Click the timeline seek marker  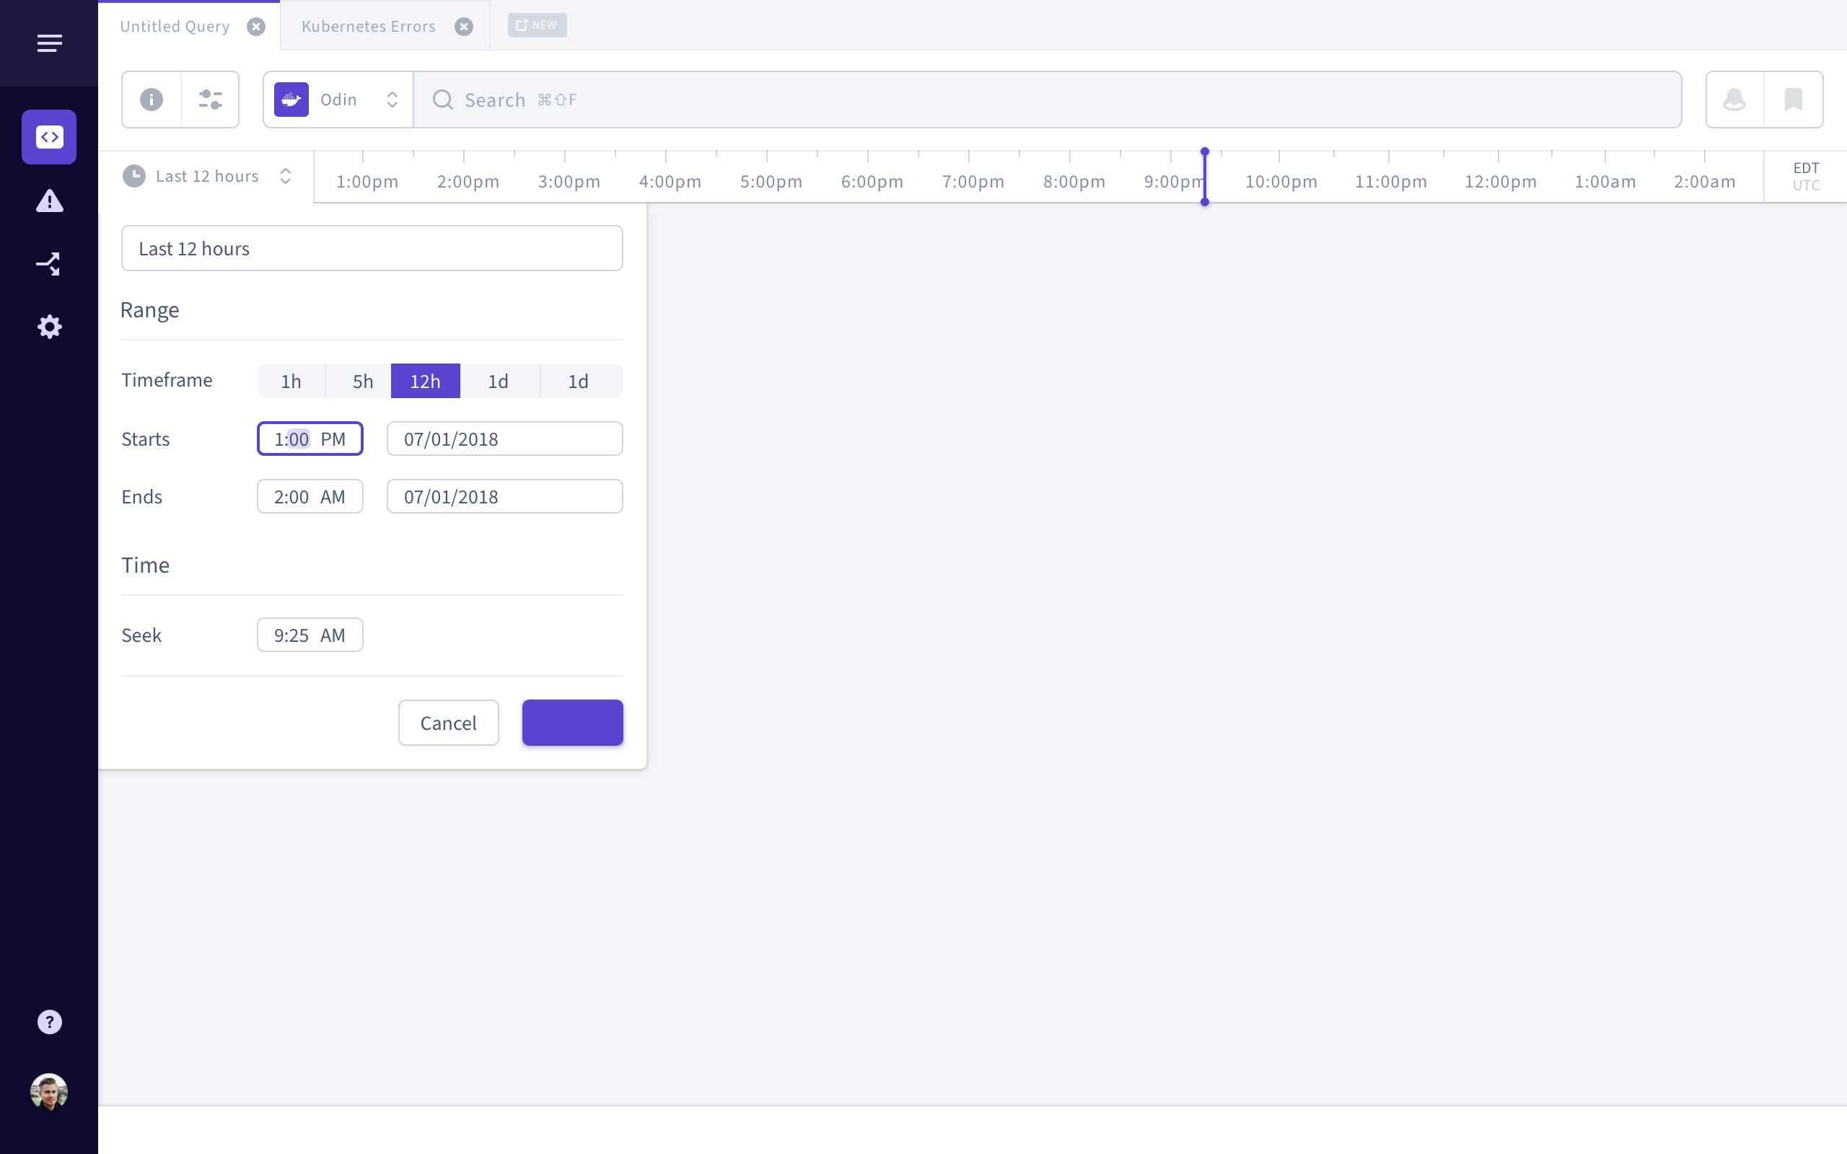click(x=1204, y=176)
